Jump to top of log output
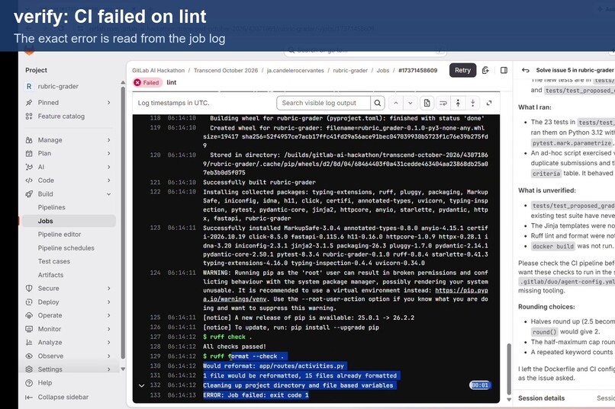Screen dimensions: 615x409 pos(458,103)
